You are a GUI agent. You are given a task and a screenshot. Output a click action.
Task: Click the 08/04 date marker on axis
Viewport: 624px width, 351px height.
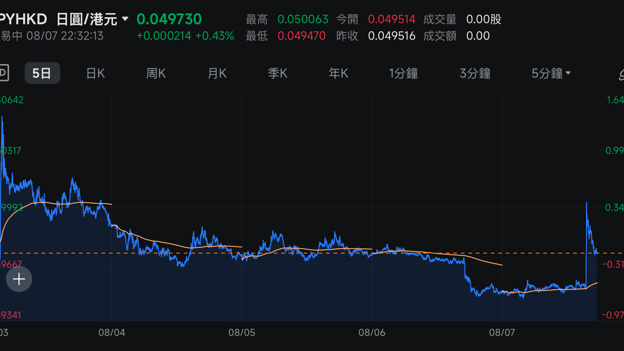tap(112, 333)
